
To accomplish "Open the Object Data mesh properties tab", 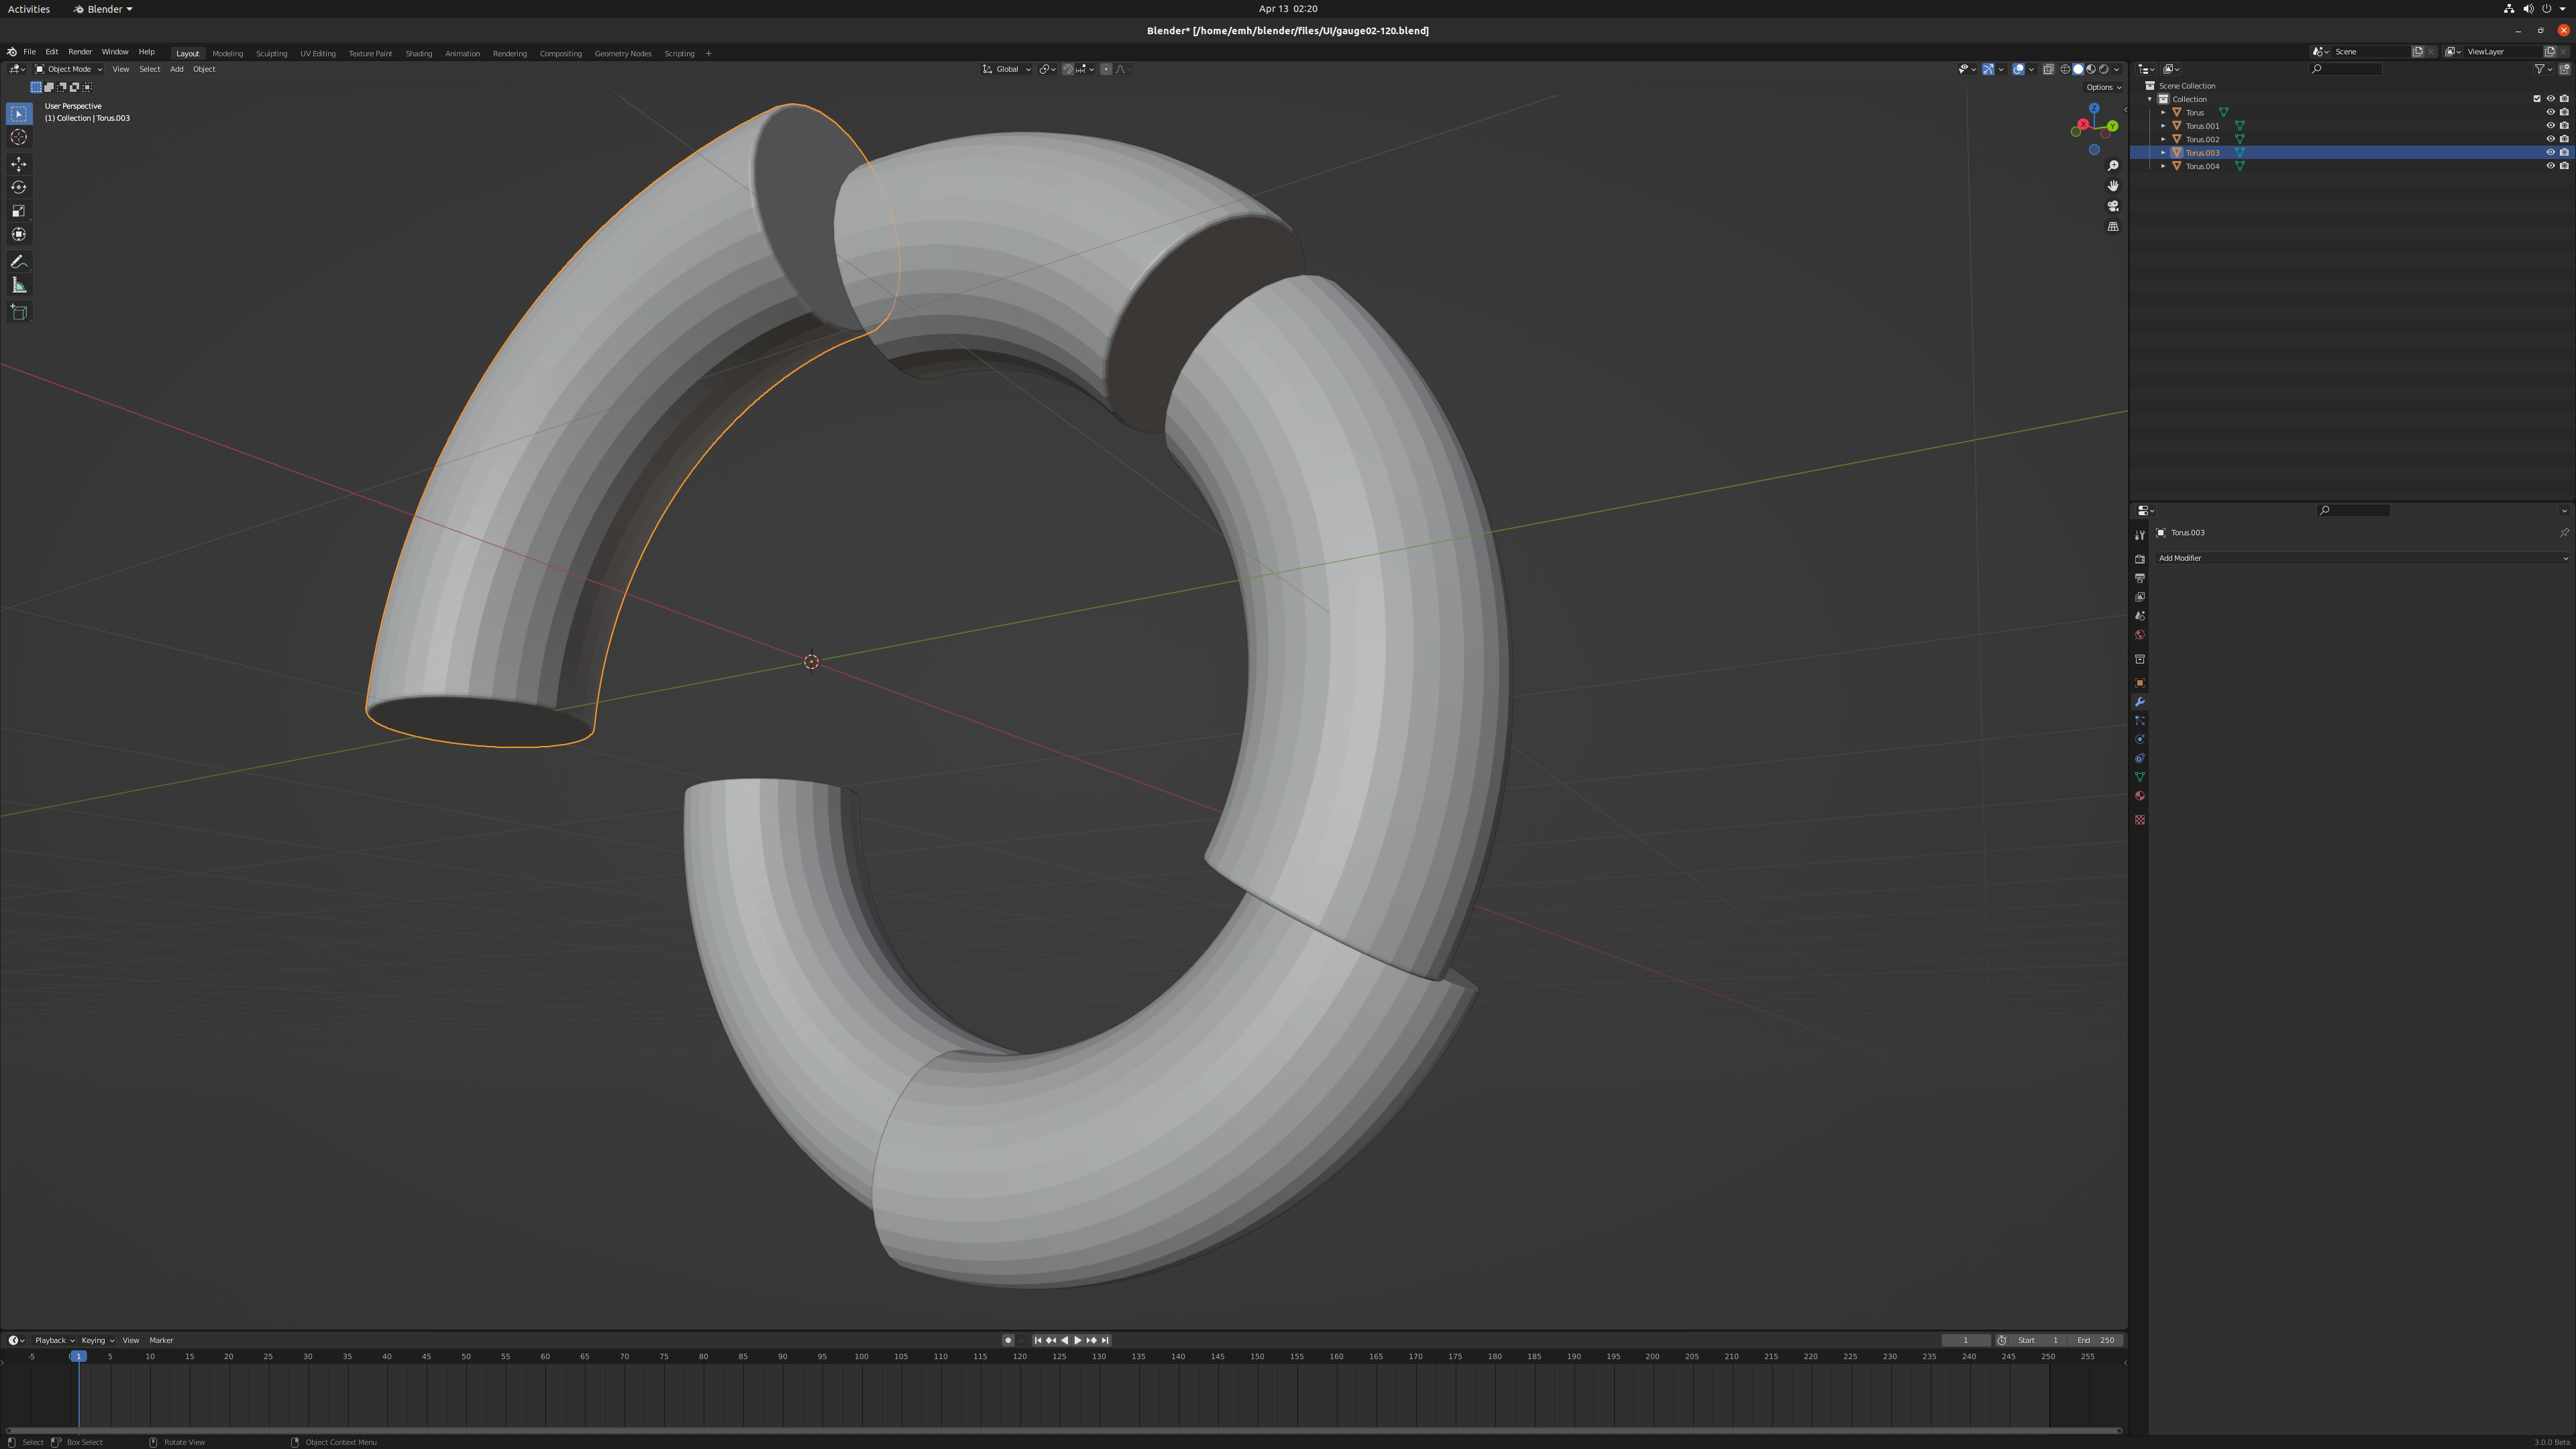I will [2140, 777].
